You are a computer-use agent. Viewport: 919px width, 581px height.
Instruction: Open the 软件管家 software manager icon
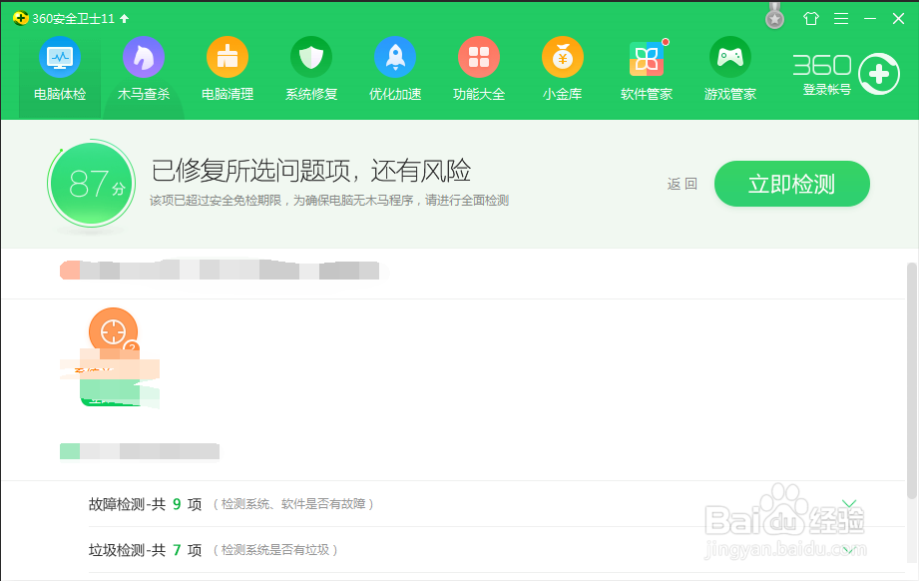(647, 59)
